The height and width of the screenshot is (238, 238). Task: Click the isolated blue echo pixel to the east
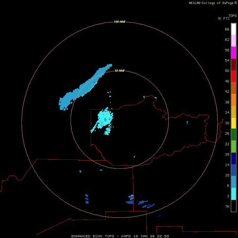187,123
